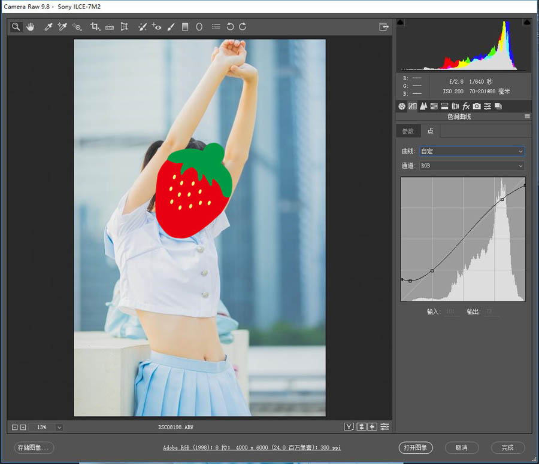Open the 13% zoom level dropdown
Screen dimensions: 539x464
tap(59, 427)
